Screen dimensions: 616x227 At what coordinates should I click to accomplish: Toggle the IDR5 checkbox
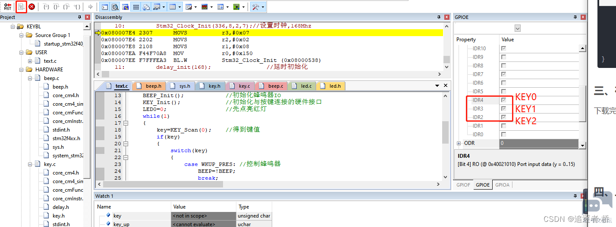pyautogui.click(x=503, y=92)
